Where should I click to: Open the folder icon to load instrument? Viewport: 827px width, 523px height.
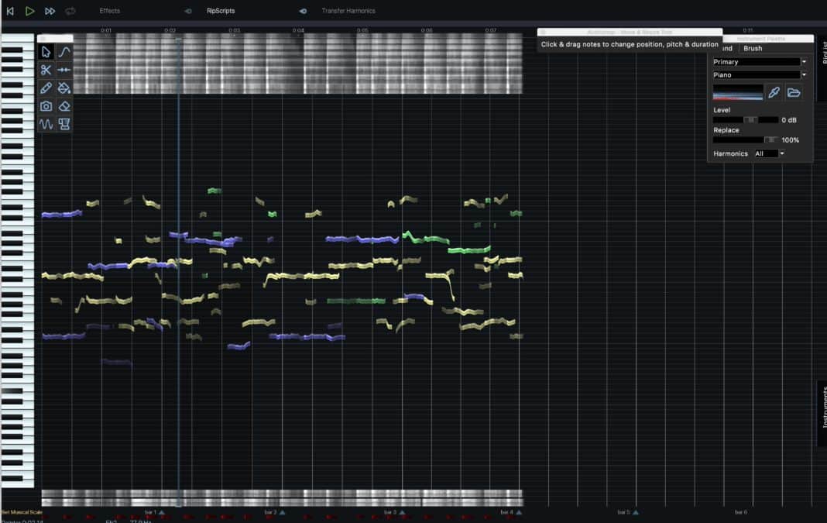pyautogui.click(x=793, y=93)
